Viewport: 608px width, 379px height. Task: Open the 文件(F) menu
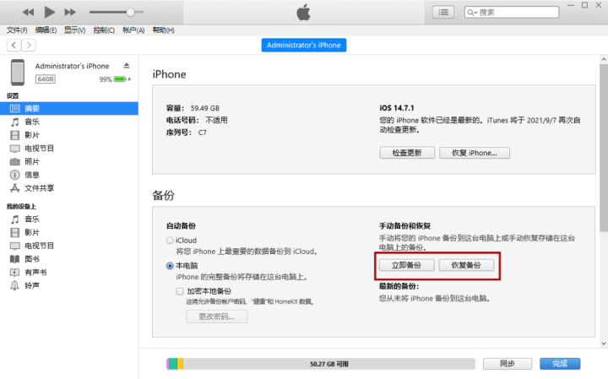coord(17,30)
